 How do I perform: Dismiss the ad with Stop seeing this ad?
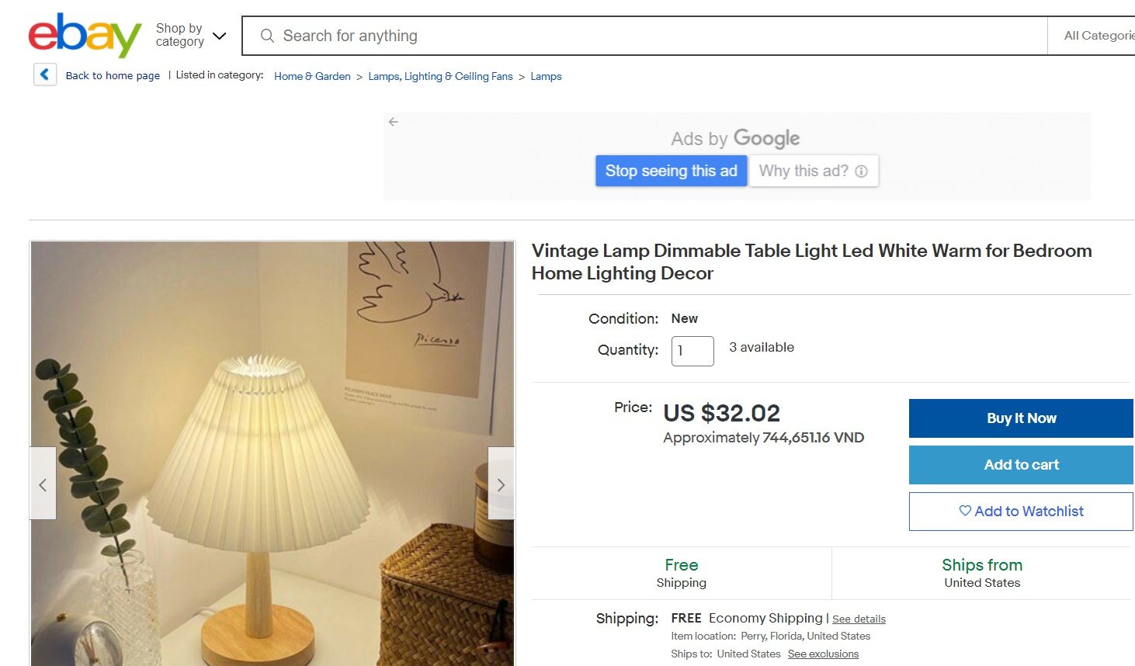671,171
